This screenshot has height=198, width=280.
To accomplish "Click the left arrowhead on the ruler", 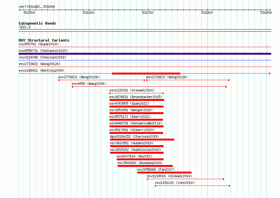I will tap(20, 10).
